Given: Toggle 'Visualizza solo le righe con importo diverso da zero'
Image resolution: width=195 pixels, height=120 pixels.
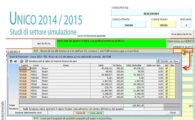Looking at the screenshot, I should tap(26, 61).
